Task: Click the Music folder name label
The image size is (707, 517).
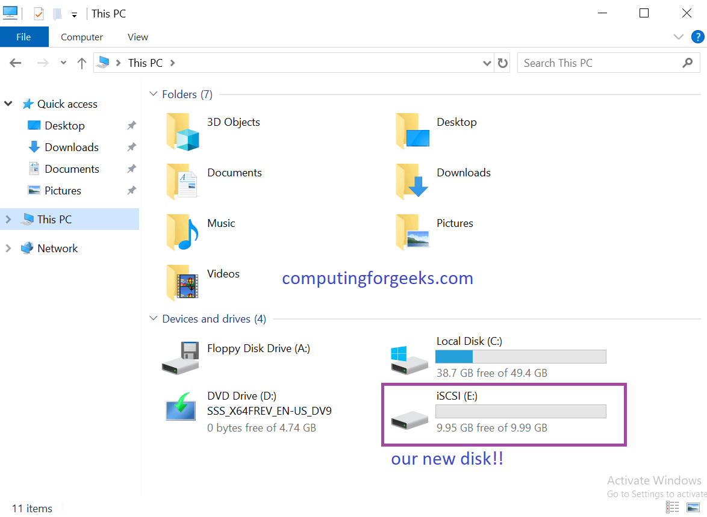Action: [x=221, y=223]
